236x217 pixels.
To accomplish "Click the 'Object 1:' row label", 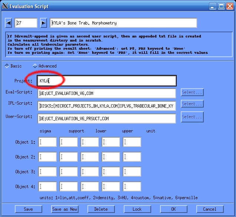I will coord(25,142).
